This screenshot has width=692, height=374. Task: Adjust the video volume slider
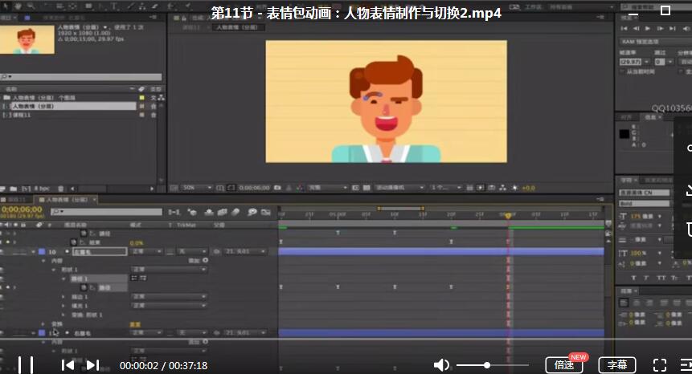pos(486,365)
